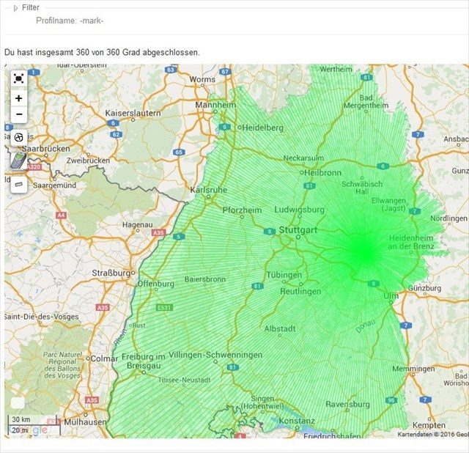Click the Pforzheim city label
469x453 pixels.
tap(242, 210)
